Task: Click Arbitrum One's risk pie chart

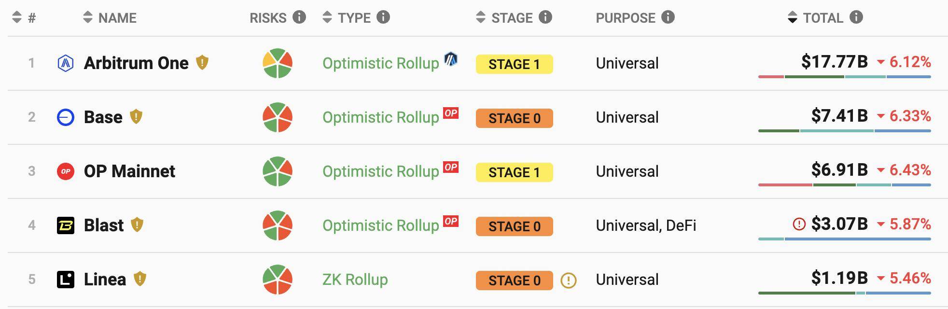Action: tap(278, 63)
